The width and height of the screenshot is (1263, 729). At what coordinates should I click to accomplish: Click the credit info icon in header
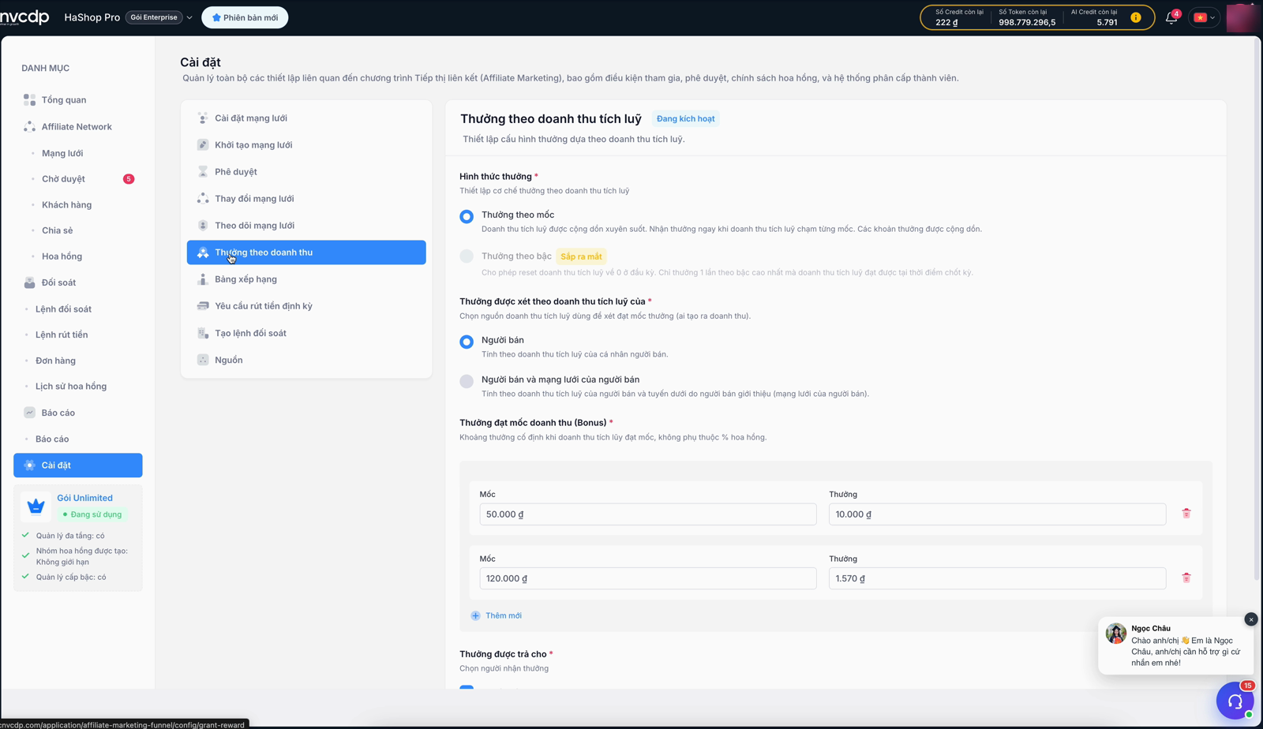click(x=1136, y=17)
